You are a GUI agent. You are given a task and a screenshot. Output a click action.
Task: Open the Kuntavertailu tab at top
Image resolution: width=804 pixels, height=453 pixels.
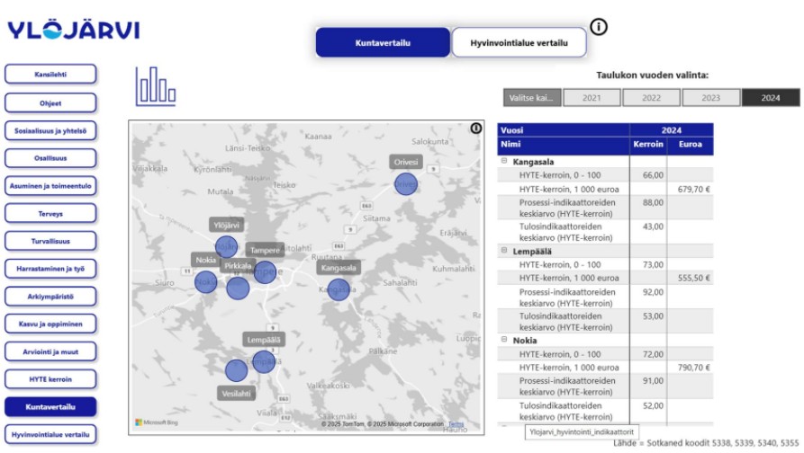pos(382,42)
